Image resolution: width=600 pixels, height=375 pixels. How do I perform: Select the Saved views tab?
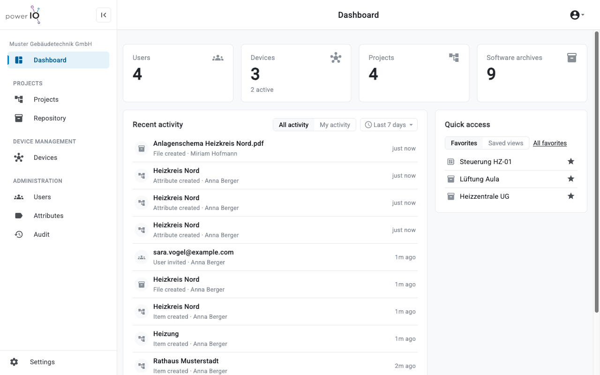(506, 143)
